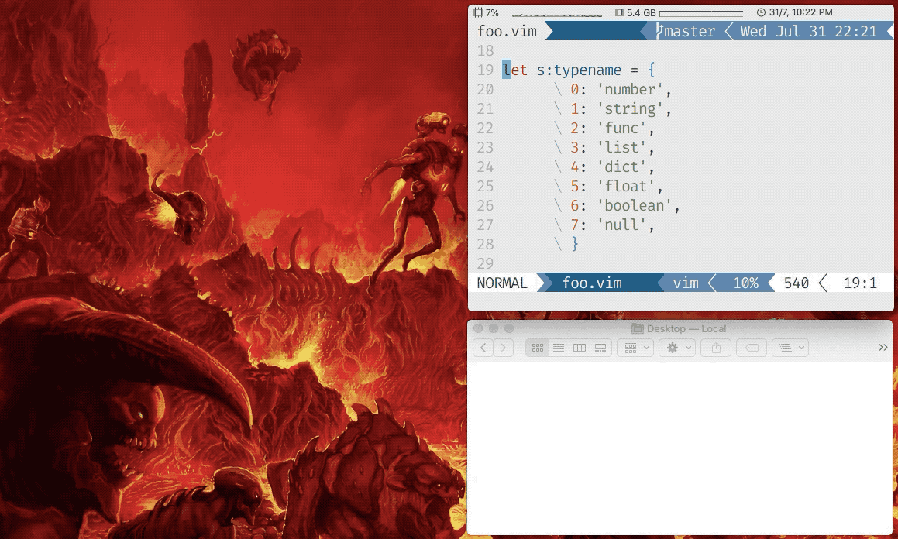898x539 pixels.
Task: Click the 19:1 cursor position indicator
Action: (x=860, y=283)
